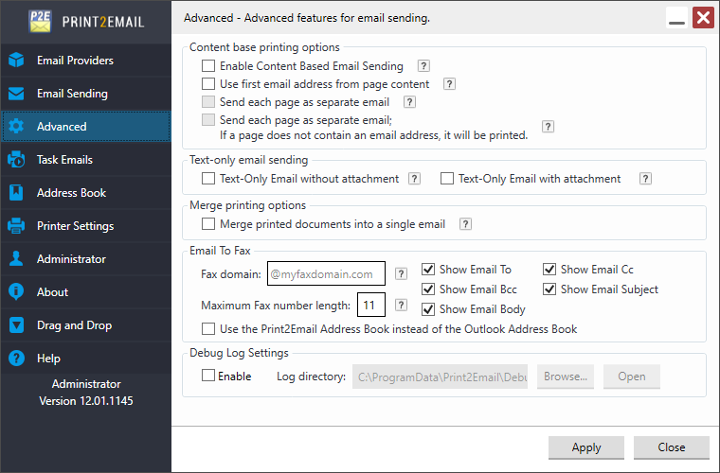Click the Email Providers cube icon

coord(16,60)
